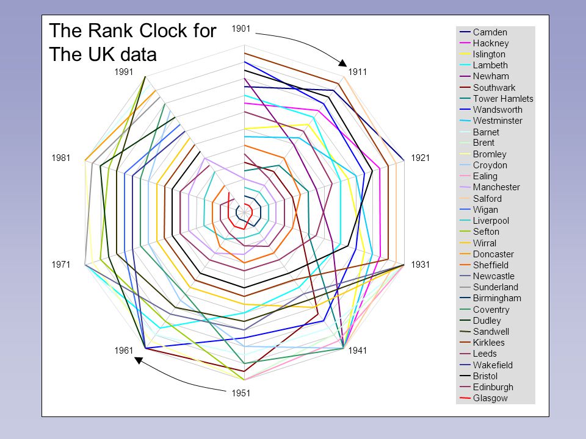Click the yellow Islington line swatch in legend
This screenshot has height=439, width=586.
tap(465, 54)
